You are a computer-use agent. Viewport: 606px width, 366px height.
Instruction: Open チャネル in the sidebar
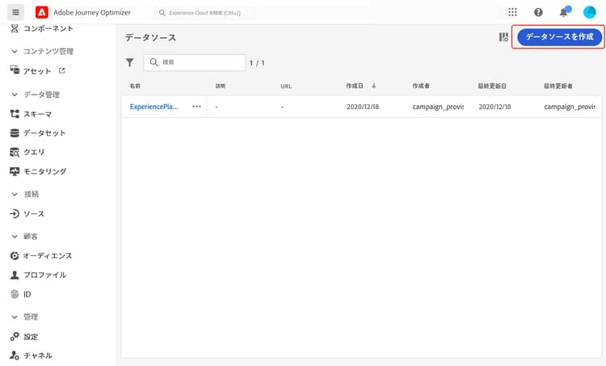point(37,355)
